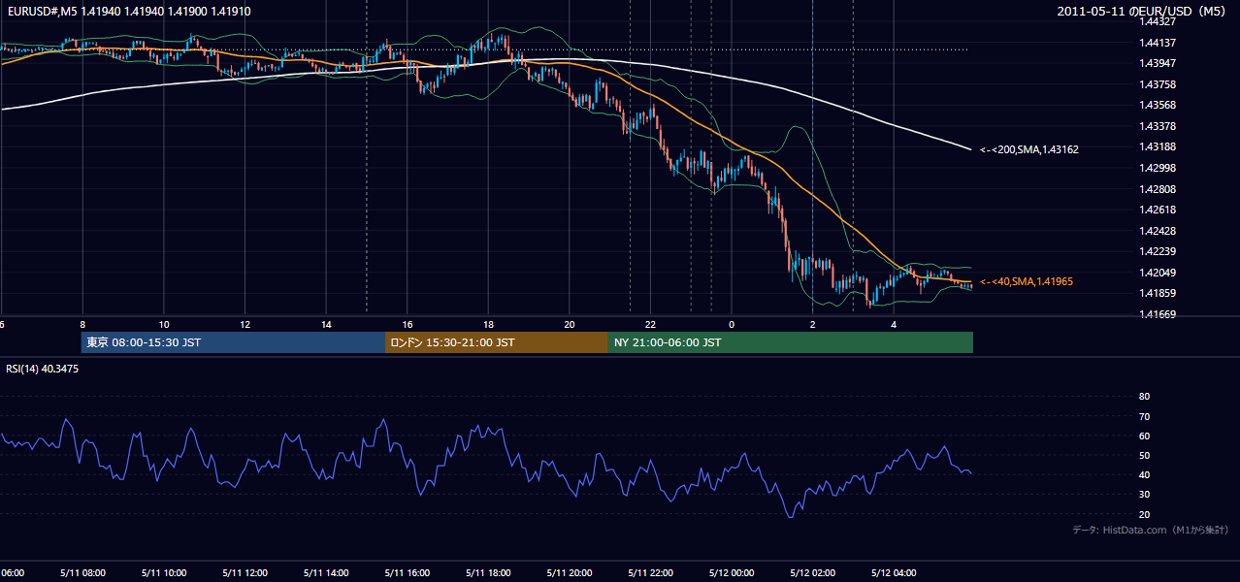
Task: Click price level 1.43188 on axis
Action: [x=1157, y=146]
